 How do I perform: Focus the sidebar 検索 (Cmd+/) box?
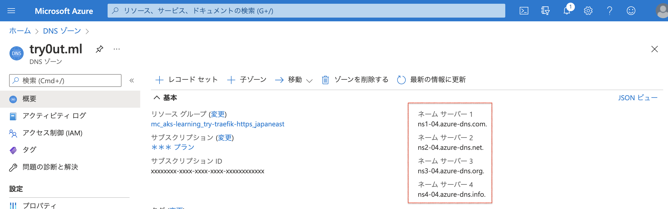65,81
